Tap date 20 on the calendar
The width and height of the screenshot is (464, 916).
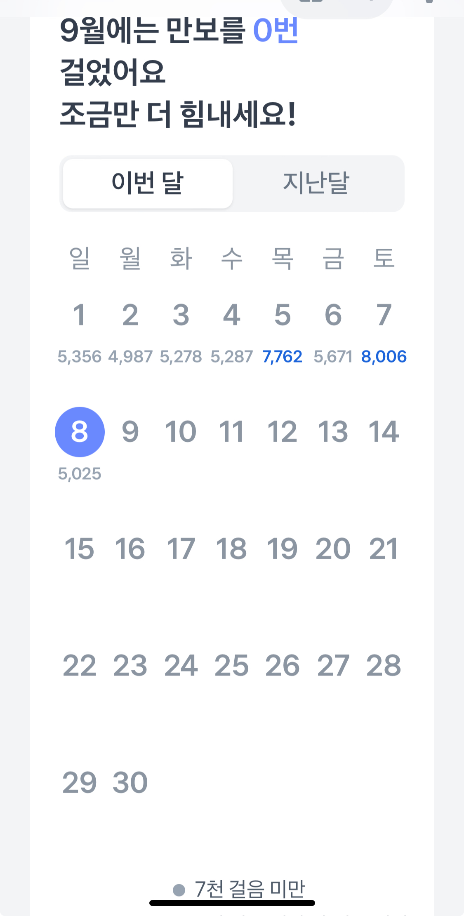[333, 549]
